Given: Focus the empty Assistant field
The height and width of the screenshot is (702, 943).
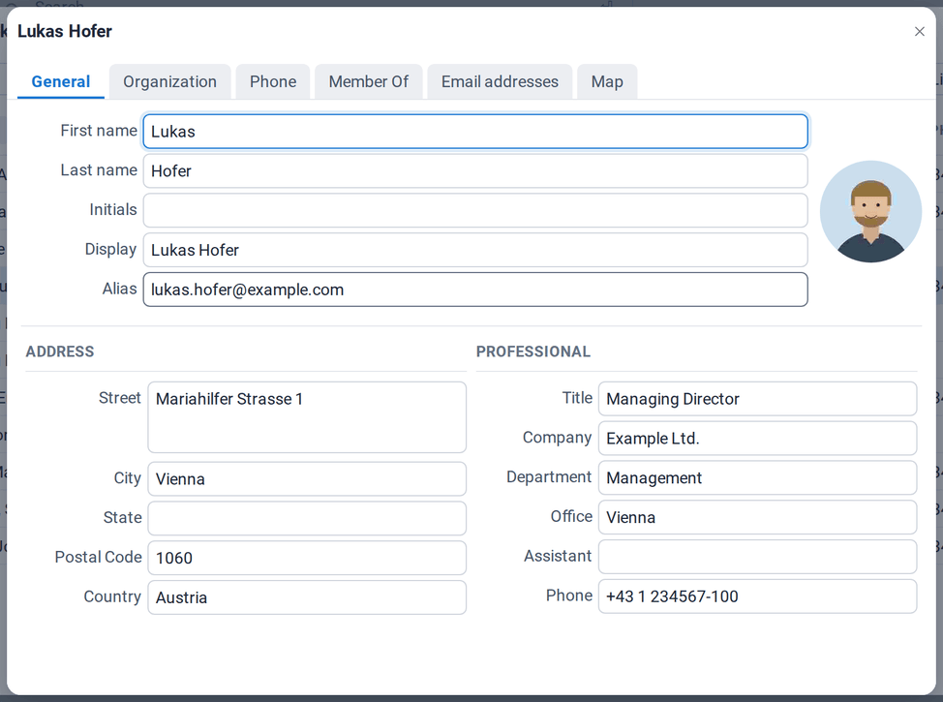Looking at the screenshot, I should [757, 557].
